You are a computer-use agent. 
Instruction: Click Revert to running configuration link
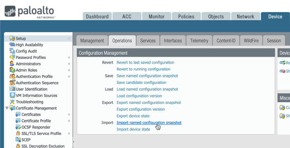[143, 69]
